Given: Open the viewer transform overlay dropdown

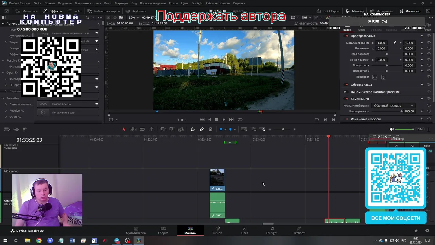Looking at the screenshot, I should click(x=117, y=120).
